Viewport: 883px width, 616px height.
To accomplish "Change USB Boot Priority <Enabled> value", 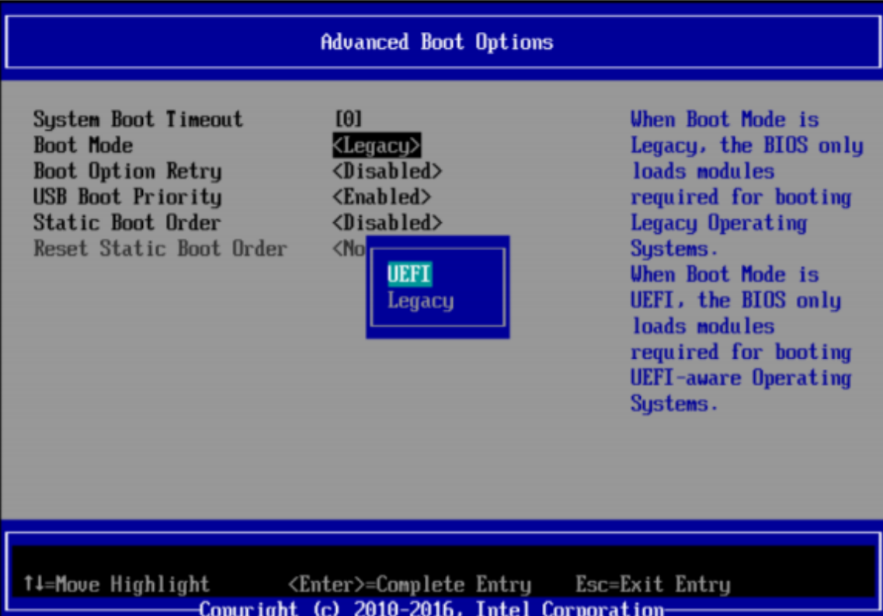I will [x=382, y=197].
